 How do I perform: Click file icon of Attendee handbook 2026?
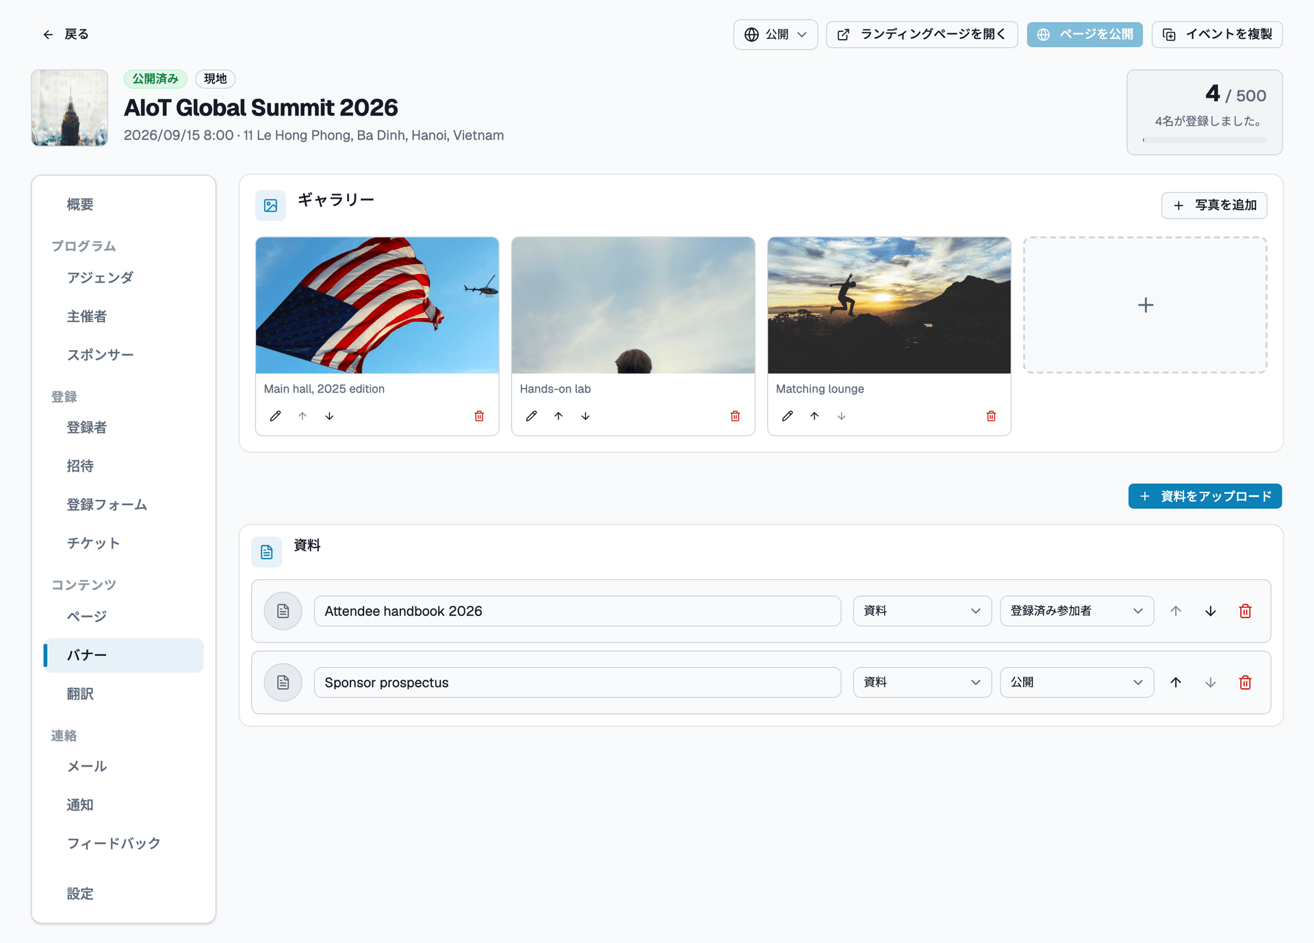[283, 611]
